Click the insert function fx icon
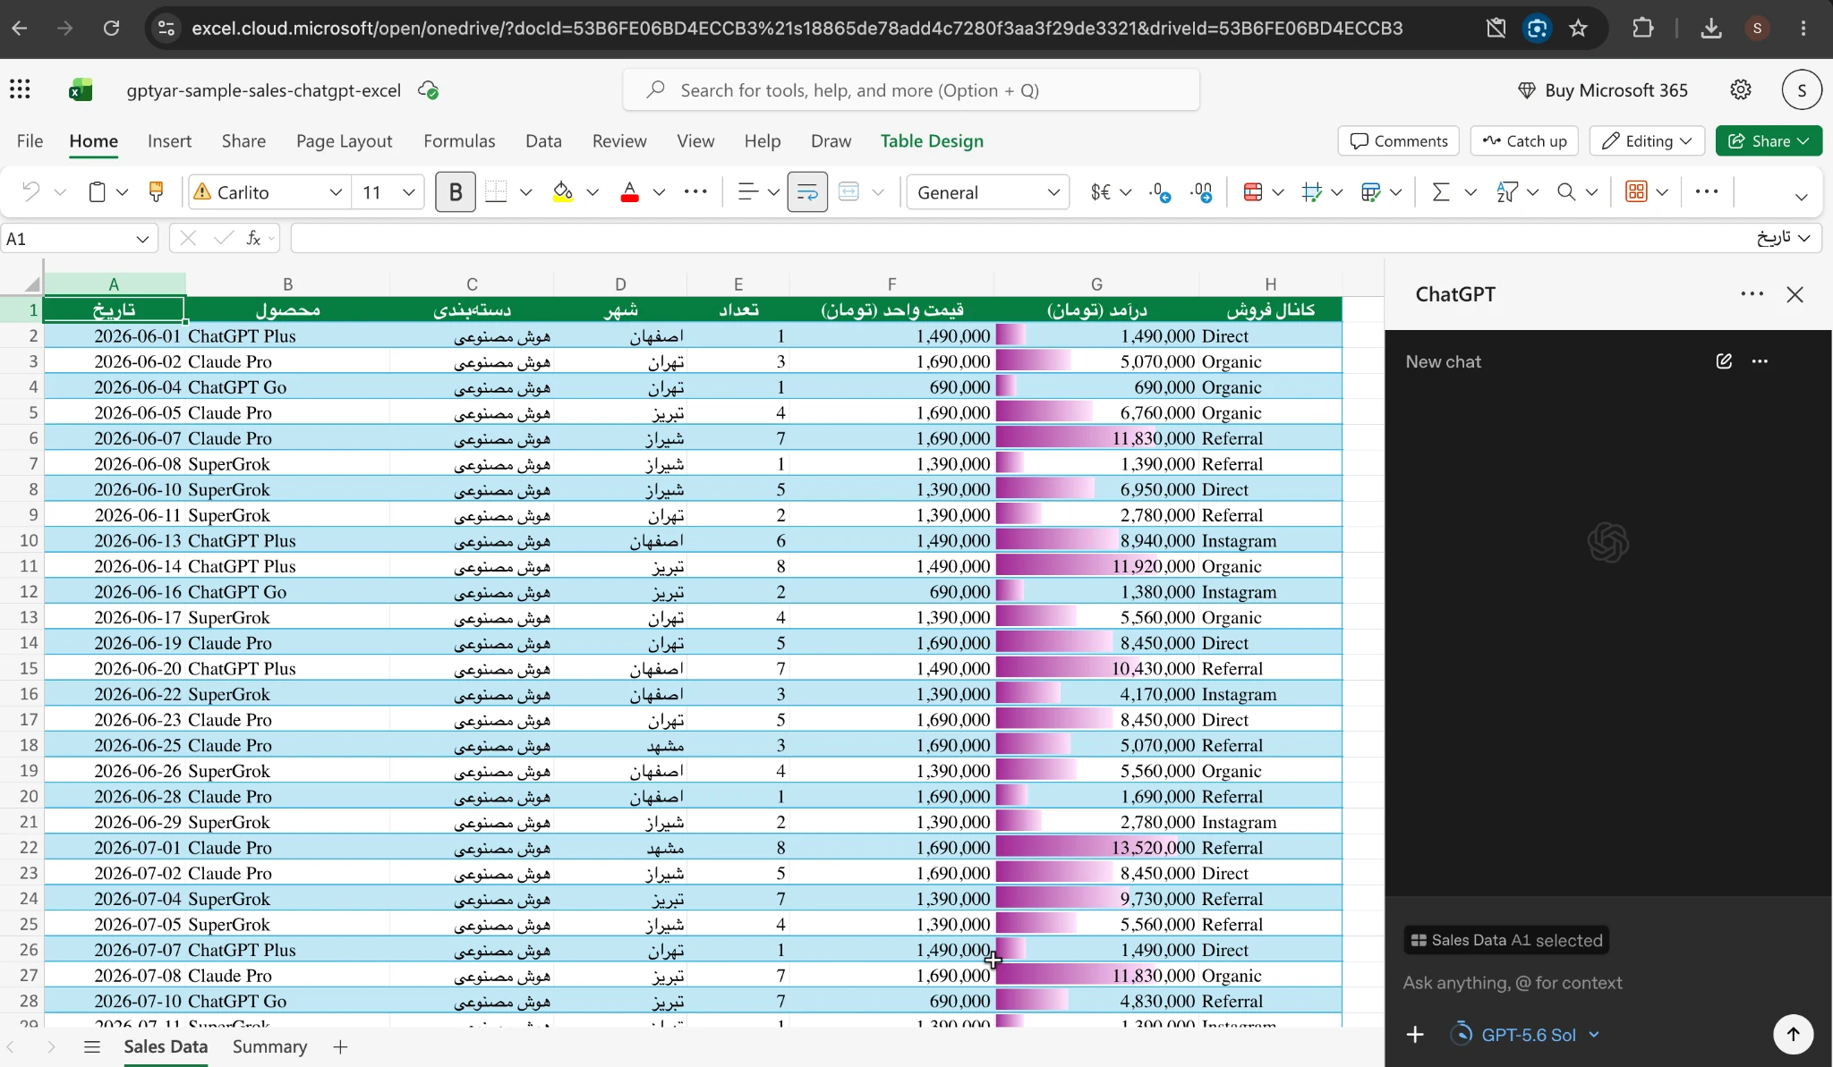The height and width of the screenshot is (1067, 1833). (x=253, y=238)
